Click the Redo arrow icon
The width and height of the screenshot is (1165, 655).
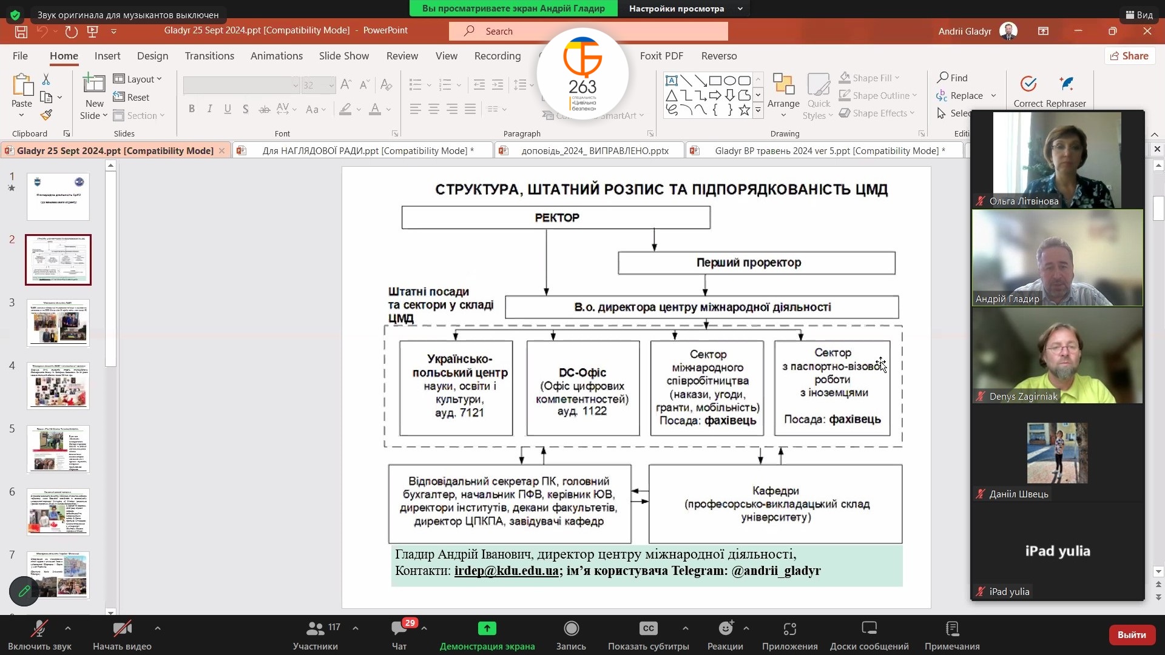(72, 32)
